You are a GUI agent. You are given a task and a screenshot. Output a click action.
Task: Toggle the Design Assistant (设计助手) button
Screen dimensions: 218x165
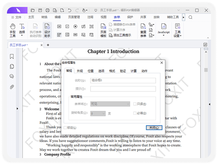coord(47,30)
